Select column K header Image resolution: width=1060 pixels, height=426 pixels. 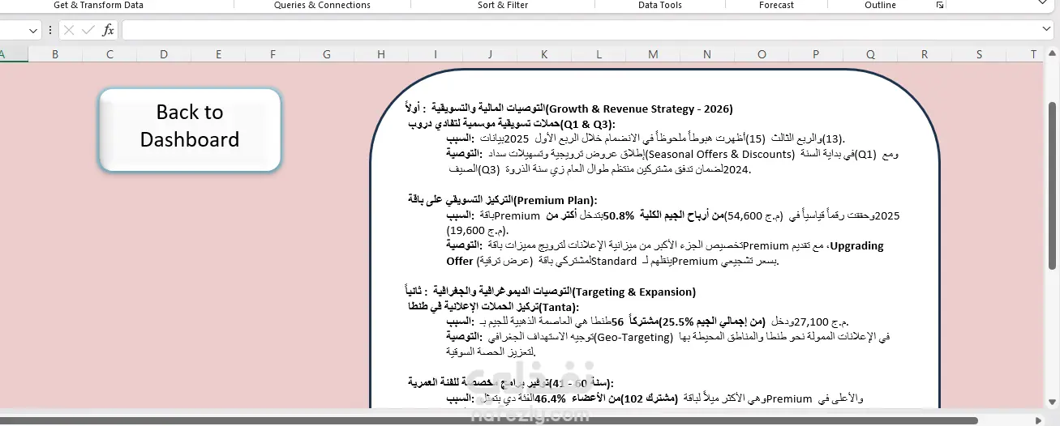[x=544, y=54]
